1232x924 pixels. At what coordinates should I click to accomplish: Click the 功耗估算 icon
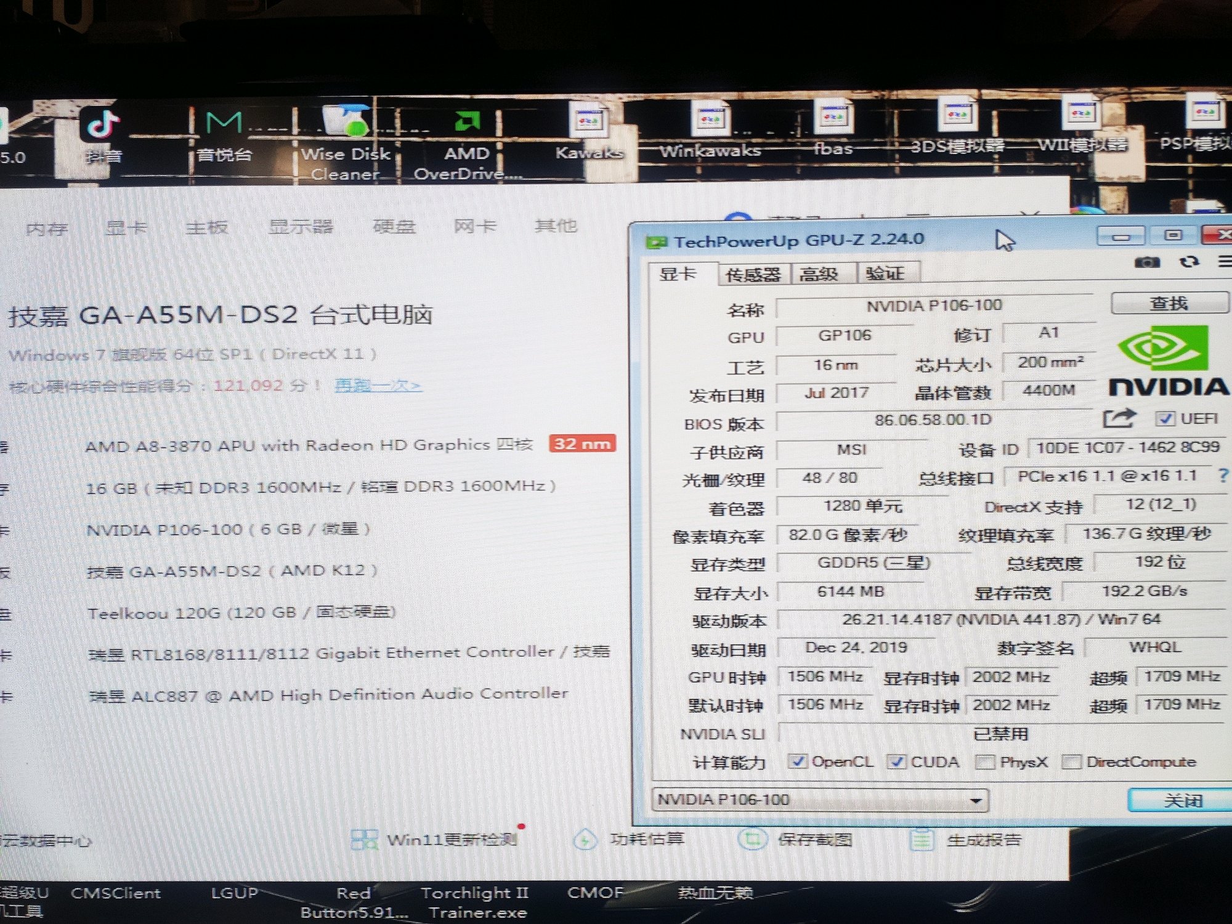pyautogui.click(x=585, y=839)
